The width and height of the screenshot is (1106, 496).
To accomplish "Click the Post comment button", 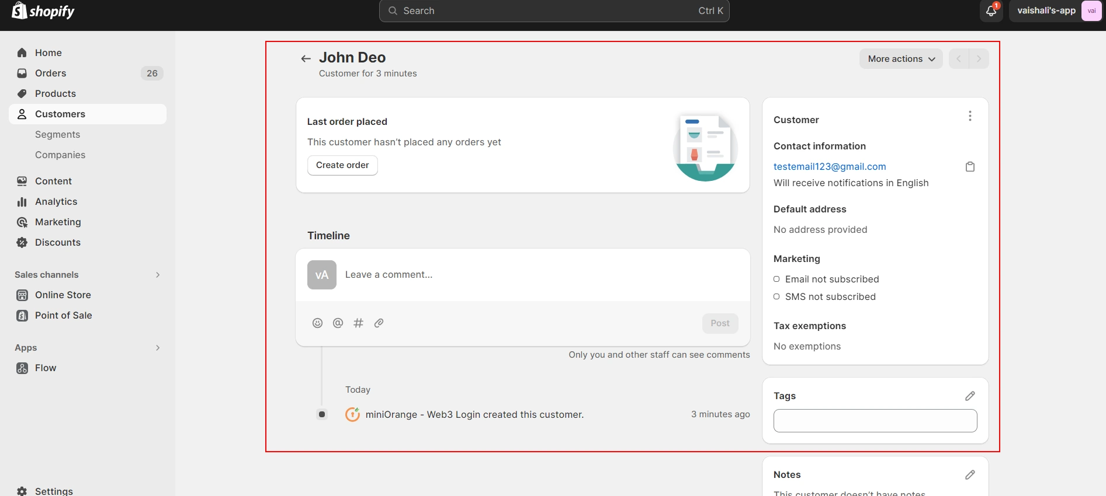I will [x=720, y=323].
